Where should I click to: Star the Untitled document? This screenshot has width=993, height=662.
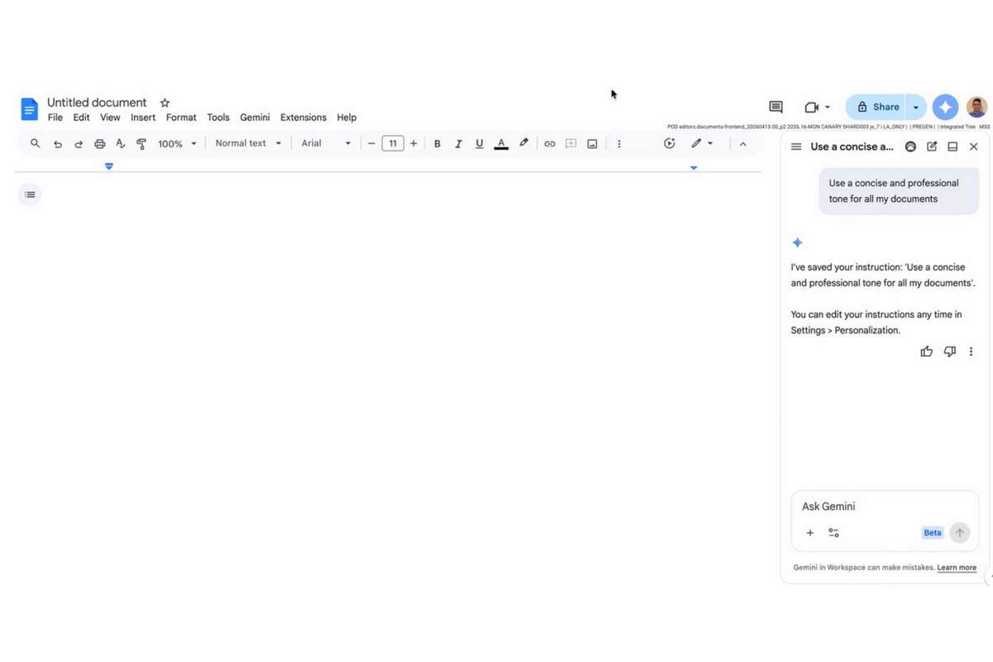[x=165, y=103]
